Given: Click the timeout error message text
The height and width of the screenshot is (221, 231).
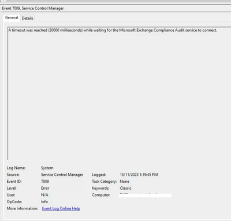Looking at the screenshot, I should (x=113, y=30).
